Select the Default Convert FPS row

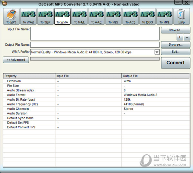(x=96, y=127)
